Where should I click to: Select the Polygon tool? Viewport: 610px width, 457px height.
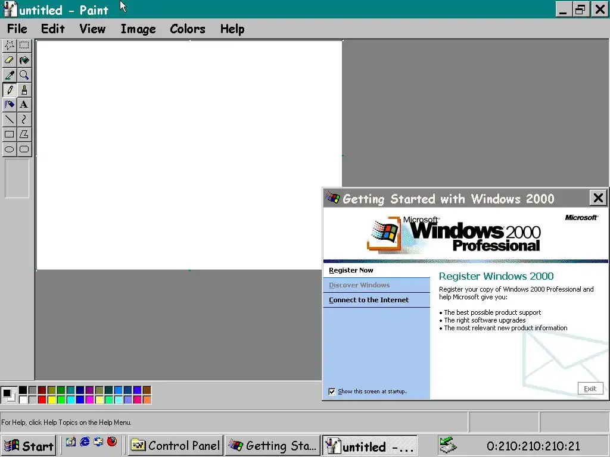click(24, 134)
